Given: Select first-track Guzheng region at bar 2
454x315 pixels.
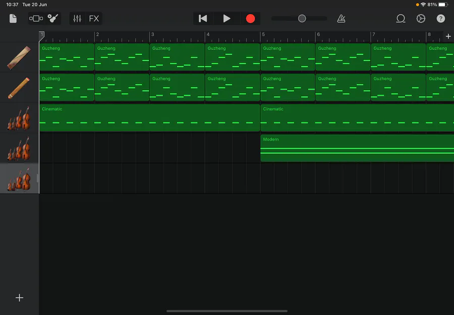Looking at the screenshot, I should click(122, 57).
